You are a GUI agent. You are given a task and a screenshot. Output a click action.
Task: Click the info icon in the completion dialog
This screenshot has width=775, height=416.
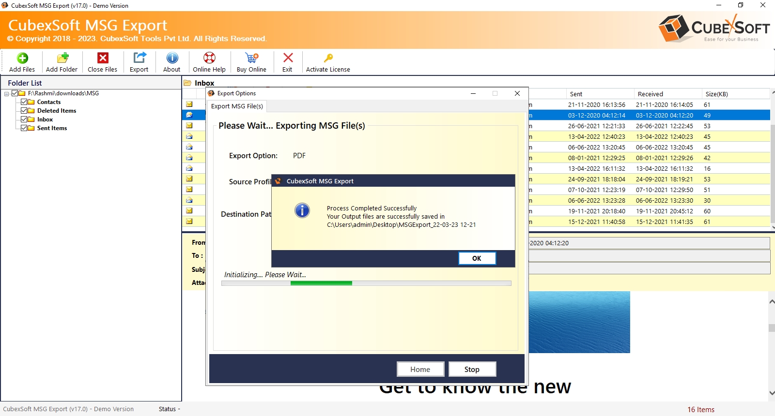tap(302, 210)
